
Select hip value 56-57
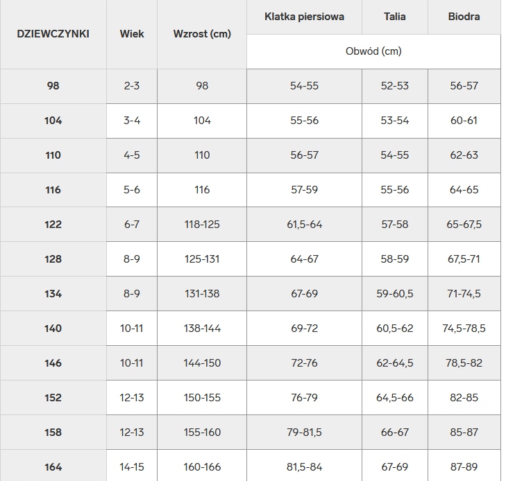pos(464,86)
